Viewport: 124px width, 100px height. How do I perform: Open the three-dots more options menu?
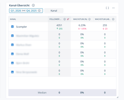pyautogui.click(x=114, y=8)
